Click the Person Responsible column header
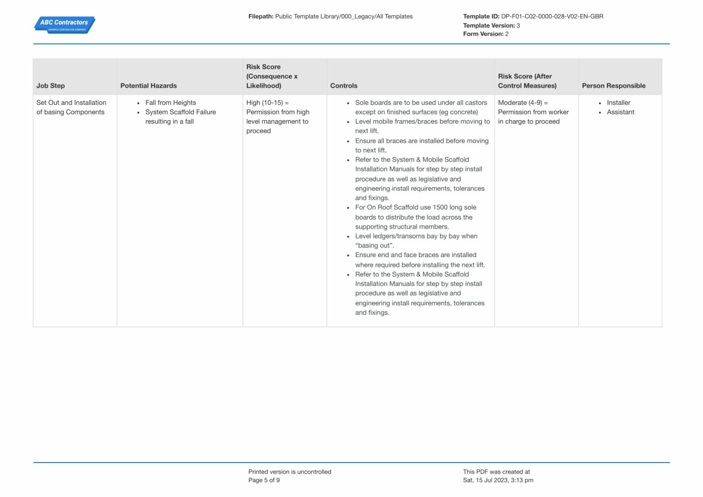 [614, 86]
